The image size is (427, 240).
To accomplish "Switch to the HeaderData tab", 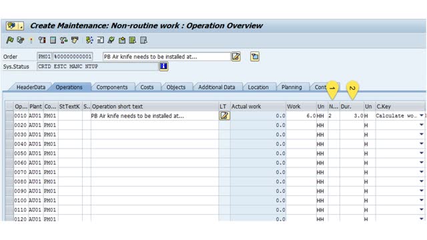I will 31,87.
